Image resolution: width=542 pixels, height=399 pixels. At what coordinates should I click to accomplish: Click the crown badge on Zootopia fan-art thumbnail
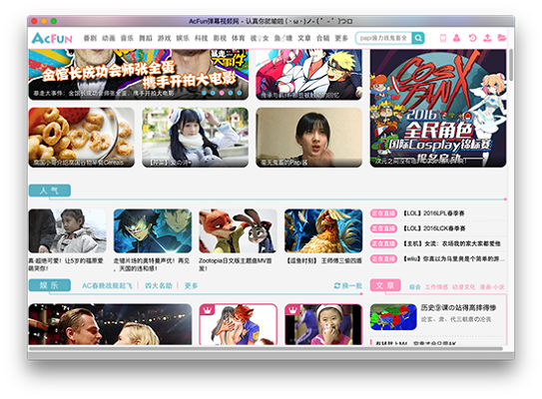(x=208, y=310)
